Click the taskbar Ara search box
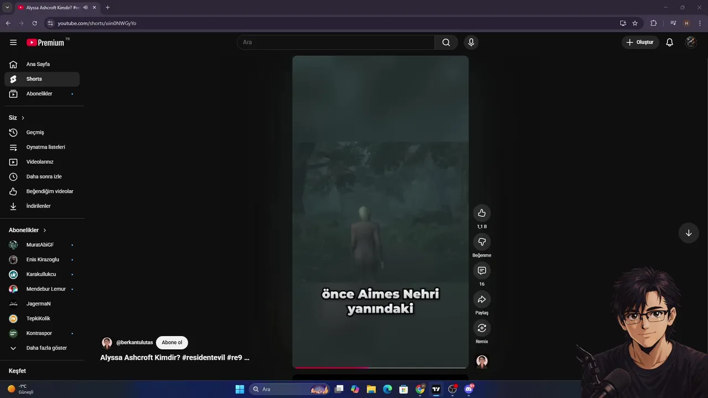The image size is (708, 398). (x=290, y=389)
